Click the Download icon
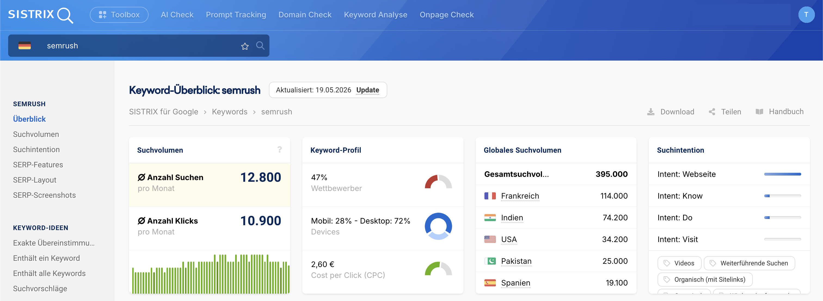The height and width of the screenshot is (301, 823). (x=650, y=112)
